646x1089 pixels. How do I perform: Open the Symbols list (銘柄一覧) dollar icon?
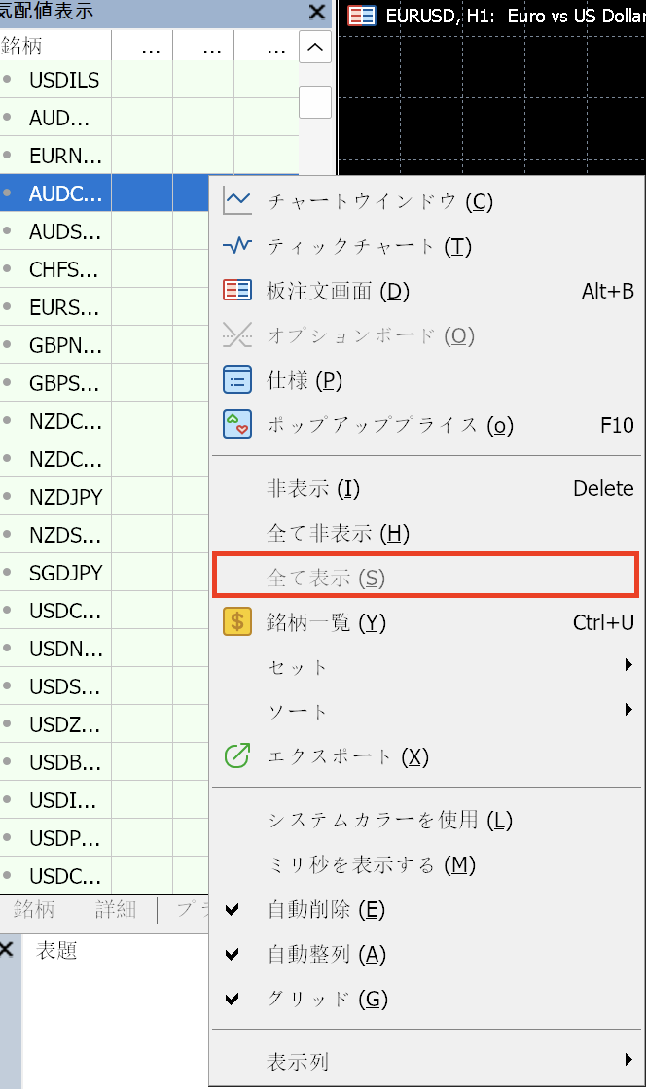pos(237,622)
